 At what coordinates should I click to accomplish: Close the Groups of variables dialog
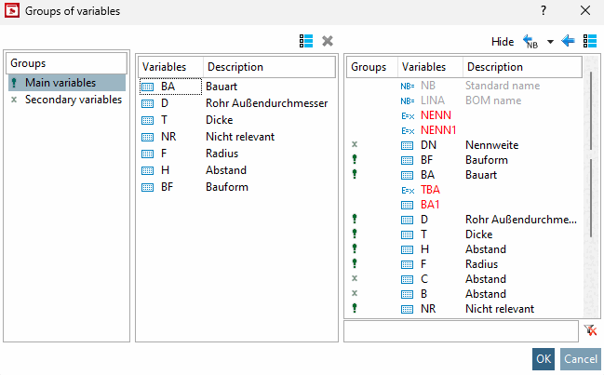[585, 10]
